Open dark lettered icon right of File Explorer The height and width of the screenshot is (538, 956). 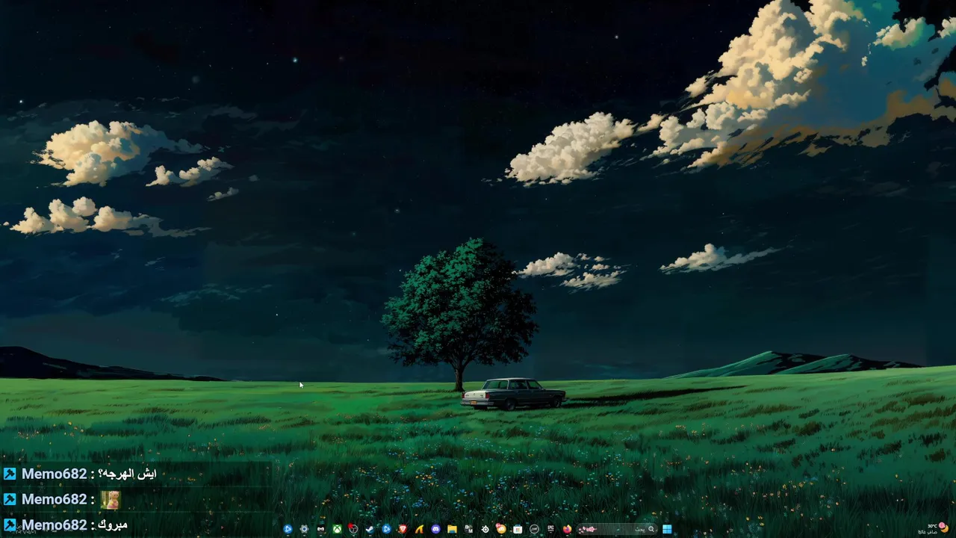[468, 529]
